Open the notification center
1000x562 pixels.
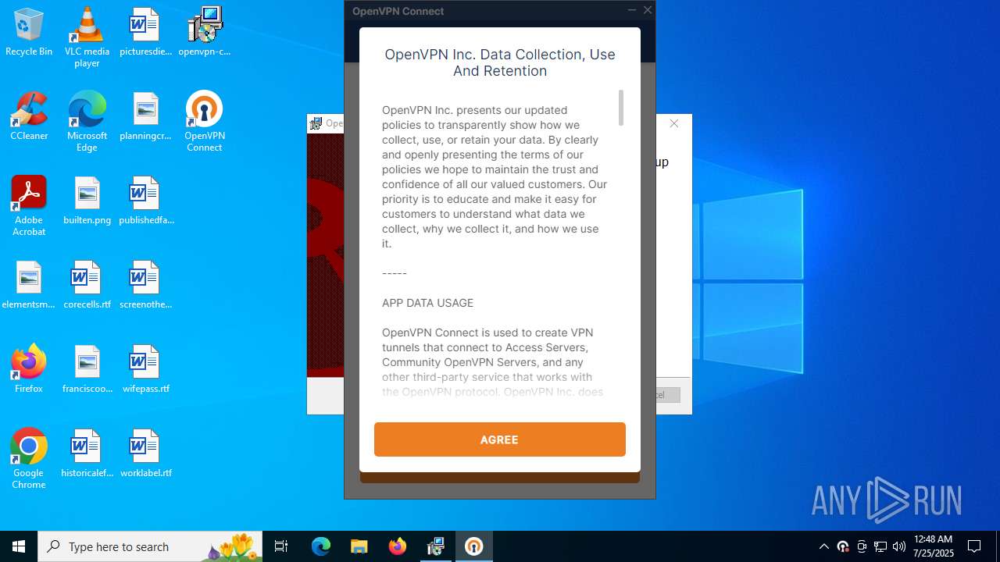[974, 546]
